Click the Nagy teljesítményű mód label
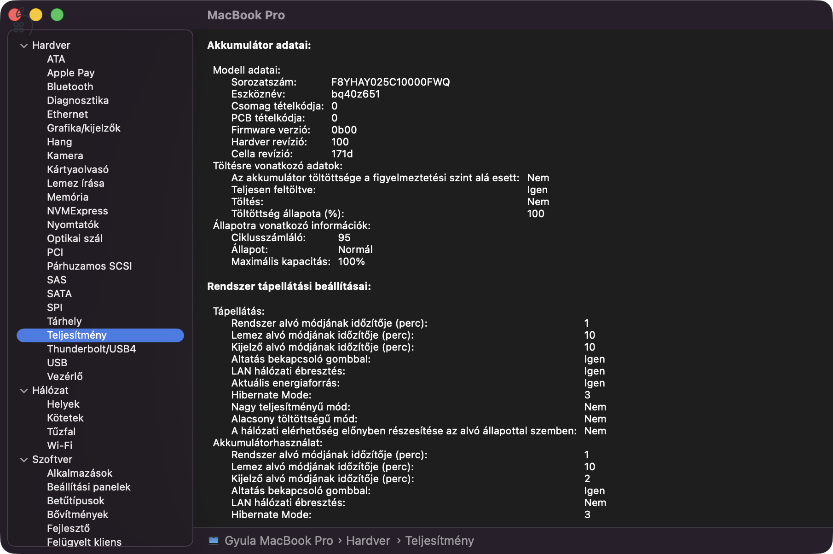This screenshot has width=833, height=554. 291,407
